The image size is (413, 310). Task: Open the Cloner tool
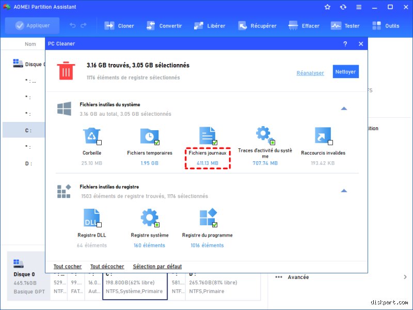119,25
